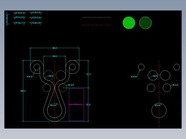Click the 45.0 vertical dimension label
This screenshot has width=186, height=139.
(88, 74)
